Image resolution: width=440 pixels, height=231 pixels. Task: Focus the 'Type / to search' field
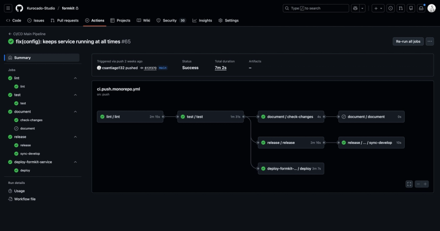[316, 9]
